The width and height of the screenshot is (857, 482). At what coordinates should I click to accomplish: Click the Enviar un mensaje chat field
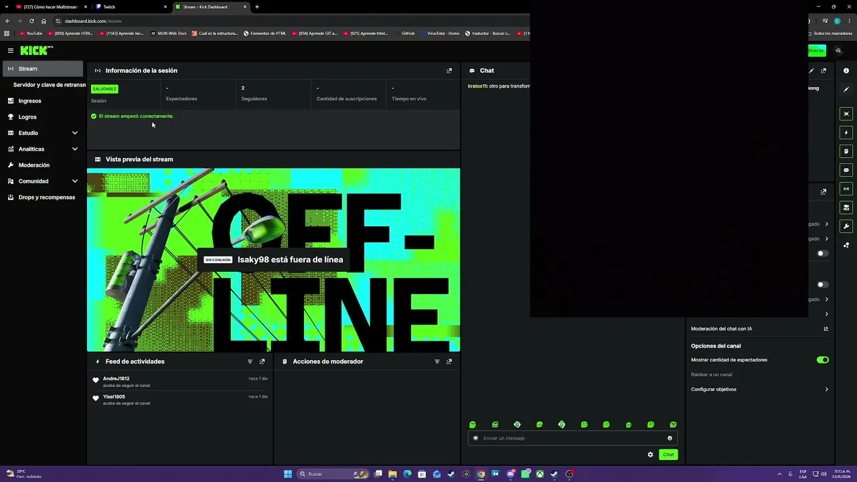click(x=572, y=438)
